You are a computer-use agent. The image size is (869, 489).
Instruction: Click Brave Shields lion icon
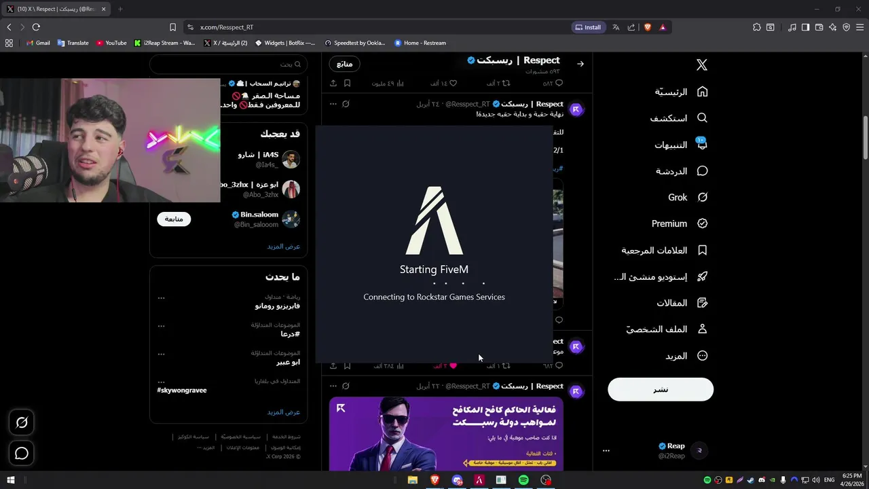point(648,27)
